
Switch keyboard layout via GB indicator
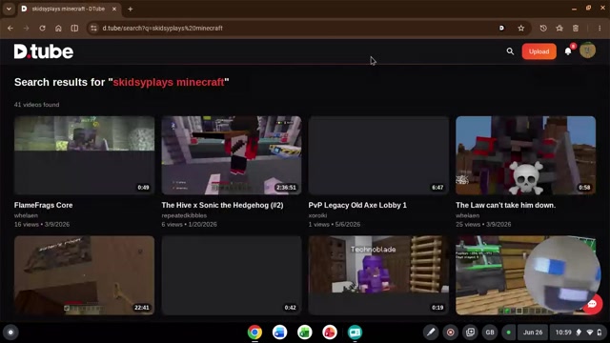pos(490,333)
